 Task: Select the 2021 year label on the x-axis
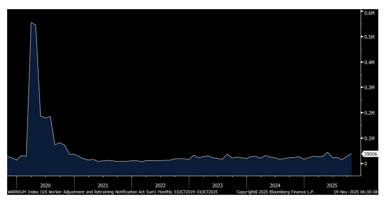pyautogui.click(x=103, y=185)
